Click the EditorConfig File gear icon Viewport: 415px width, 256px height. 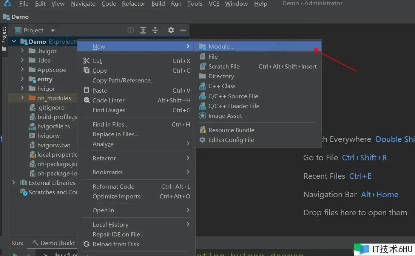202,140
